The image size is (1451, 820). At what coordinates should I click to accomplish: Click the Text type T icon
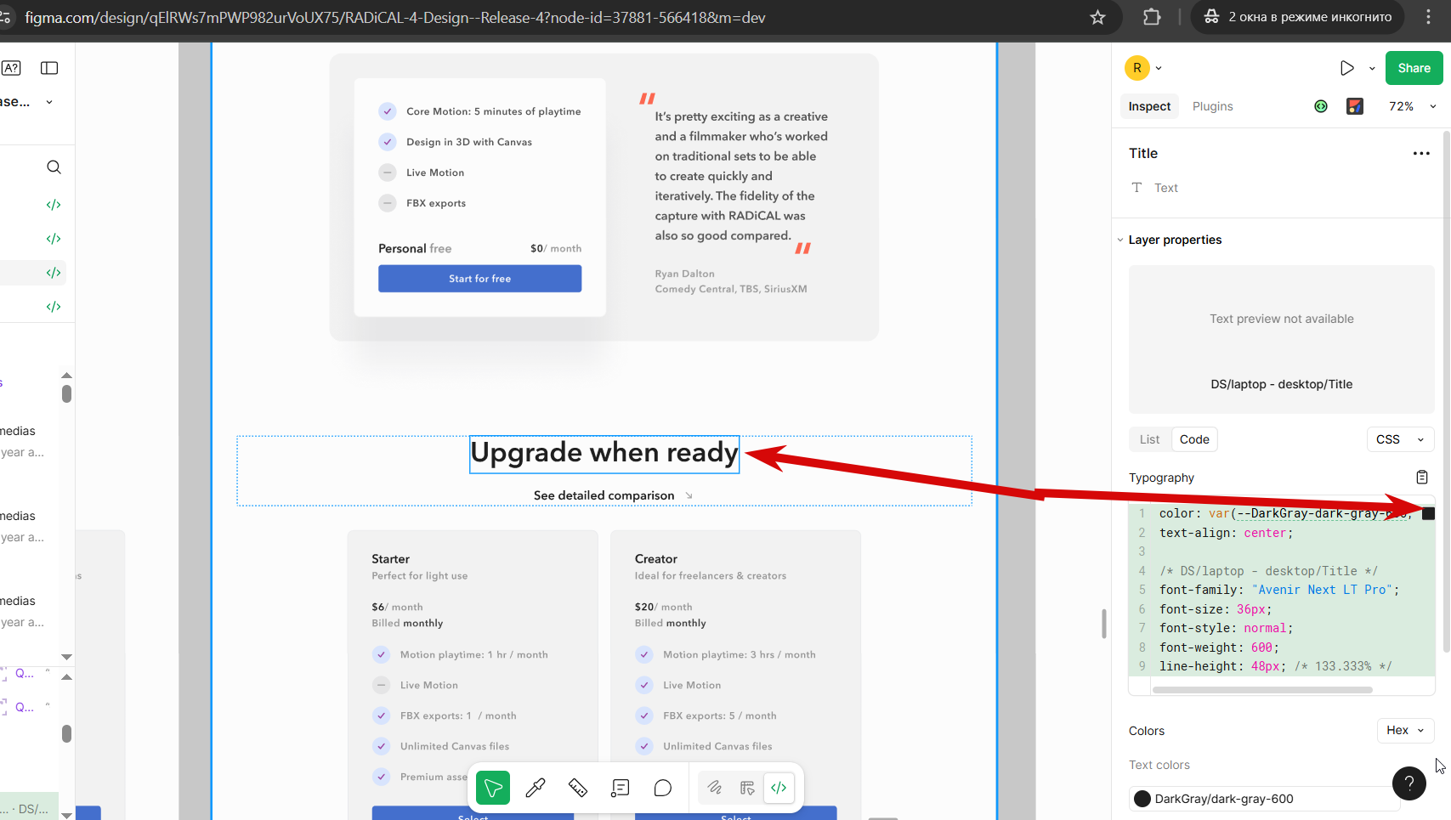pos(1136,188)
